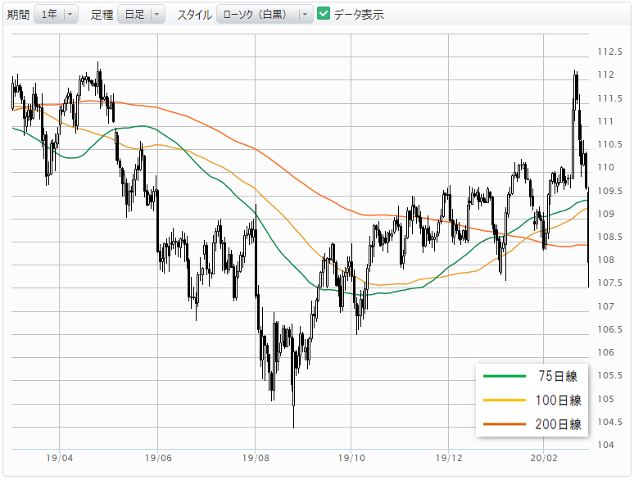
Task: Click the 期間 label
Action: [x=18, y=15]
